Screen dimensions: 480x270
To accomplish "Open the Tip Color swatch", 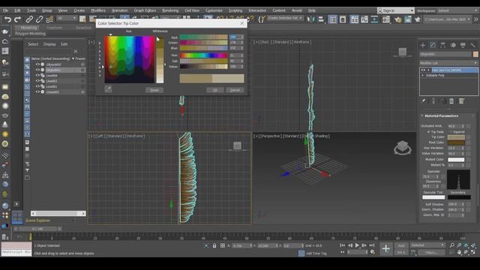I will (456, 137).
